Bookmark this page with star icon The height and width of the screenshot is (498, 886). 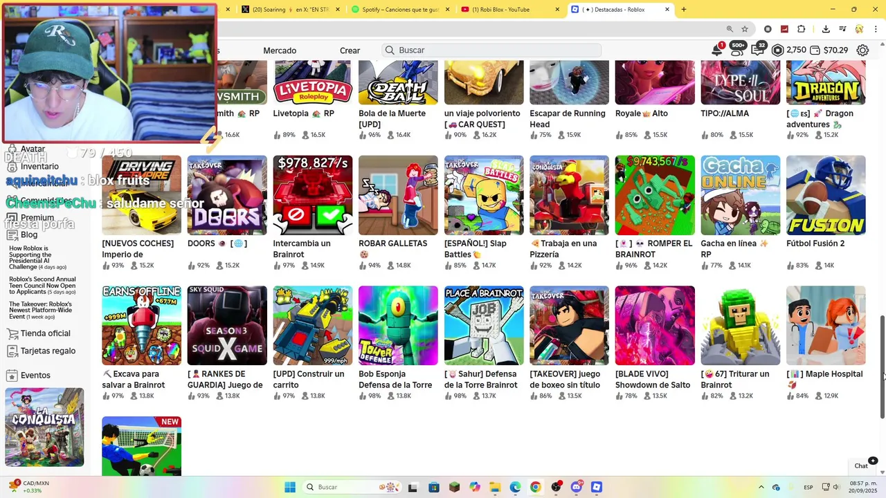745,29
